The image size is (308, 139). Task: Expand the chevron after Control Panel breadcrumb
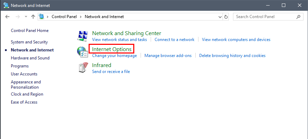(x=81, y=17)
